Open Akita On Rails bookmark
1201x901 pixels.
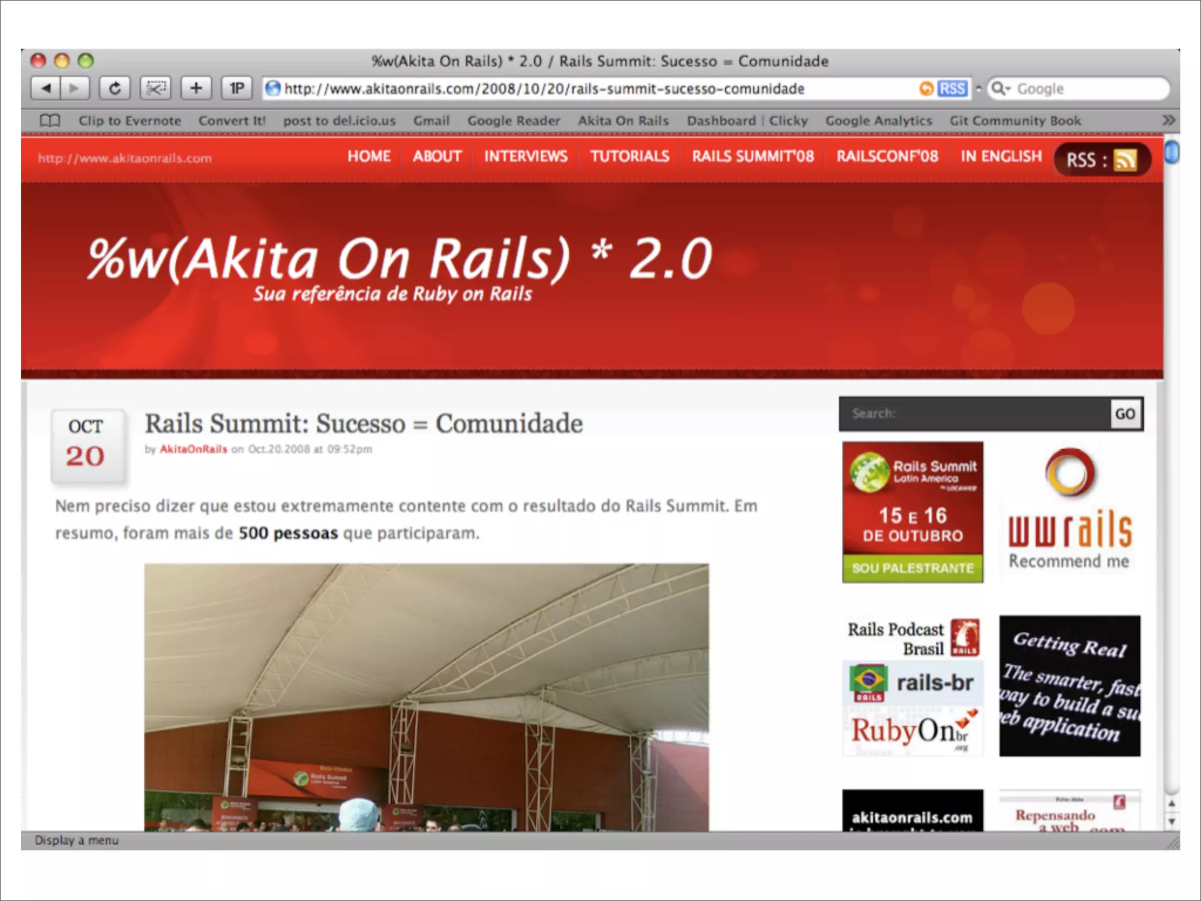point(623,121)
